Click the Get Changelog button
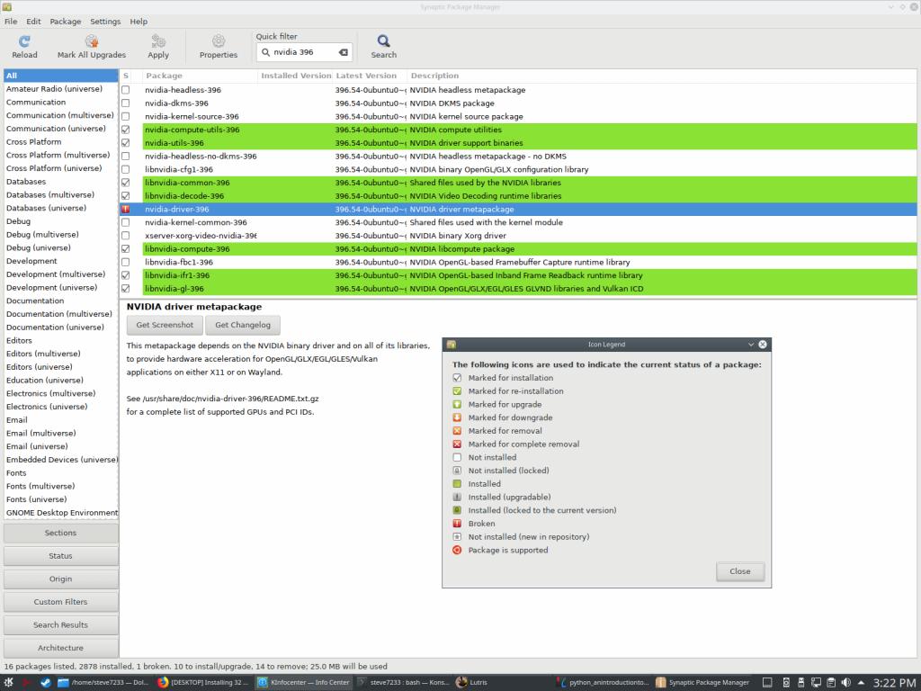Screen dimensions: 921x691 [x=243, y=325]
